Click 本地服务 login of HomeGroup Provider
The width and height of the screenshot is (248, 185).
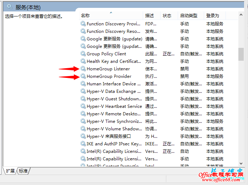(x=214, y=76)
